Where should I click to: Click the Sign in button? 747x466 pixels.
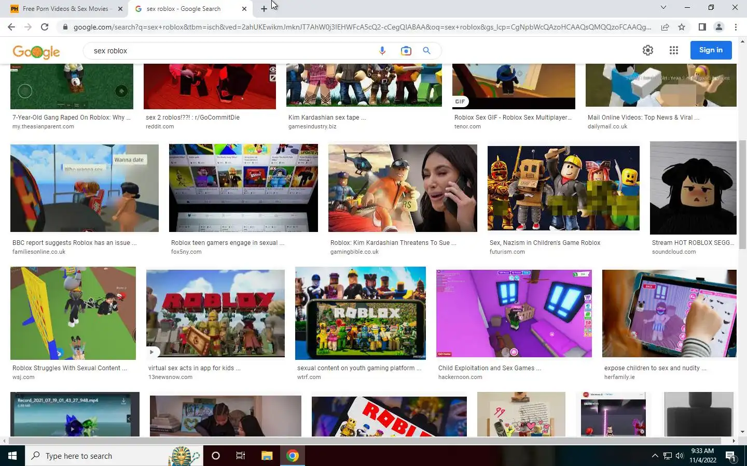pos(711,50)
